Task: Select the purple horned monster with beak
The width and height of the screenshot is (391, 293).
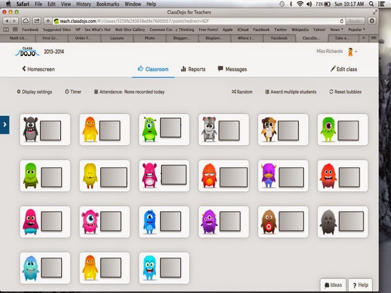Action: (x=283, y=176)
